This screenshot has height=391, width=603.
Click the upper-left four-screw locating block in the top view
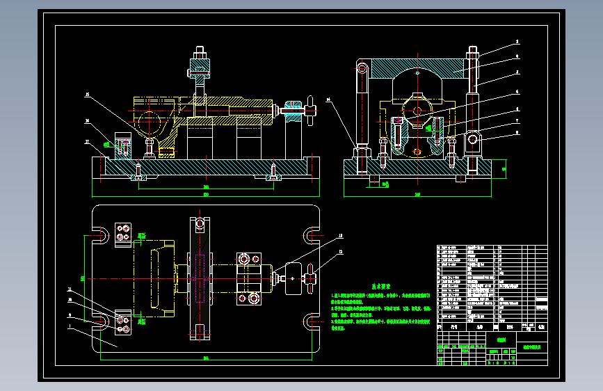pyautogui.click(x=123, y=234)
